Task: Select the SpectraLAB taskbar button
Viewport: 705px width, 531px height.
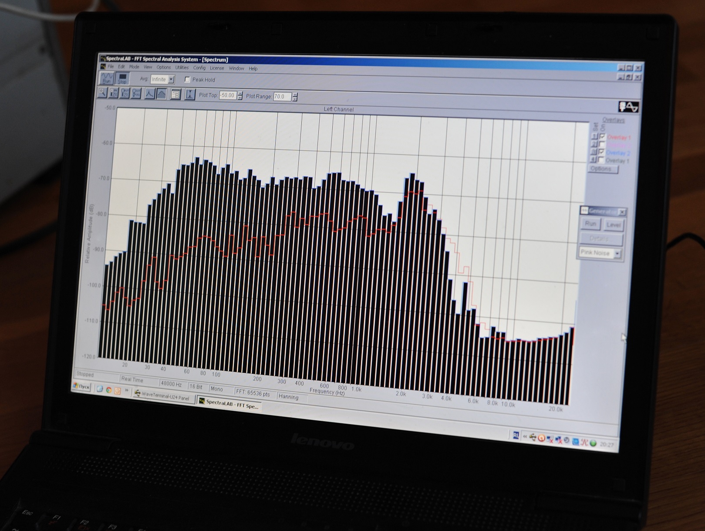Action: 229,402
